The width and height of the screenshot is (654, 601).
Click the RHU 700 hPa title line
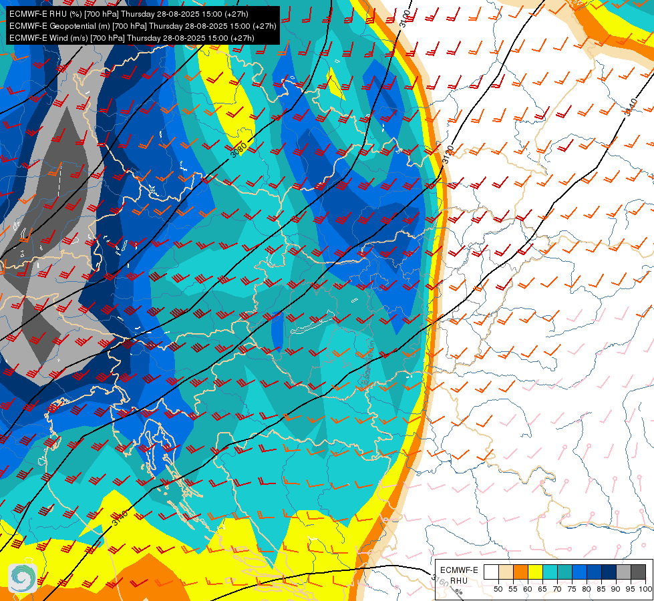point(129,14)
